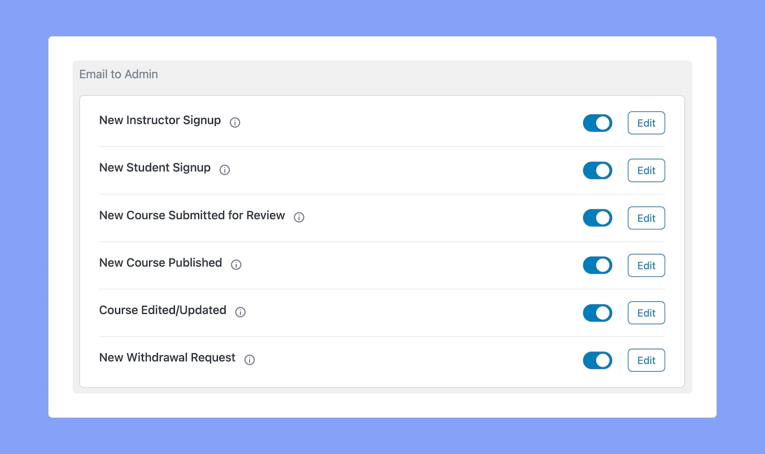Turn off New Student Signup email toggle
Viewport: 765px width, 454px height.
597,171
